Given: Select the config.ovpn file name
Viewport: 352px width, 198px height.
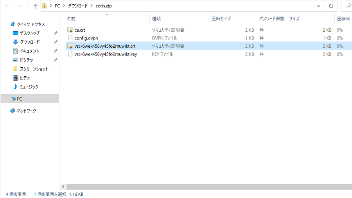Looking at the screenshot, I should coord(86,38).
